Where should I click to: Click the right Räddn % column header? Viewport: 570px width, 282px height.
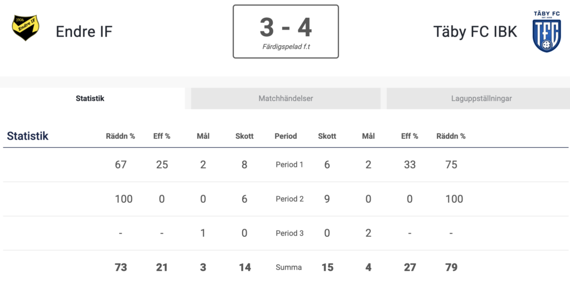[451, 137]
